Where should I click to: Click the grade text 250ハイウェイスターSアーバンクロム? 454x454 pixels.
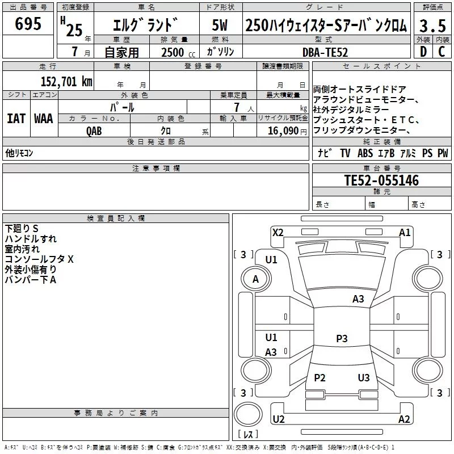tap(326, 25)
